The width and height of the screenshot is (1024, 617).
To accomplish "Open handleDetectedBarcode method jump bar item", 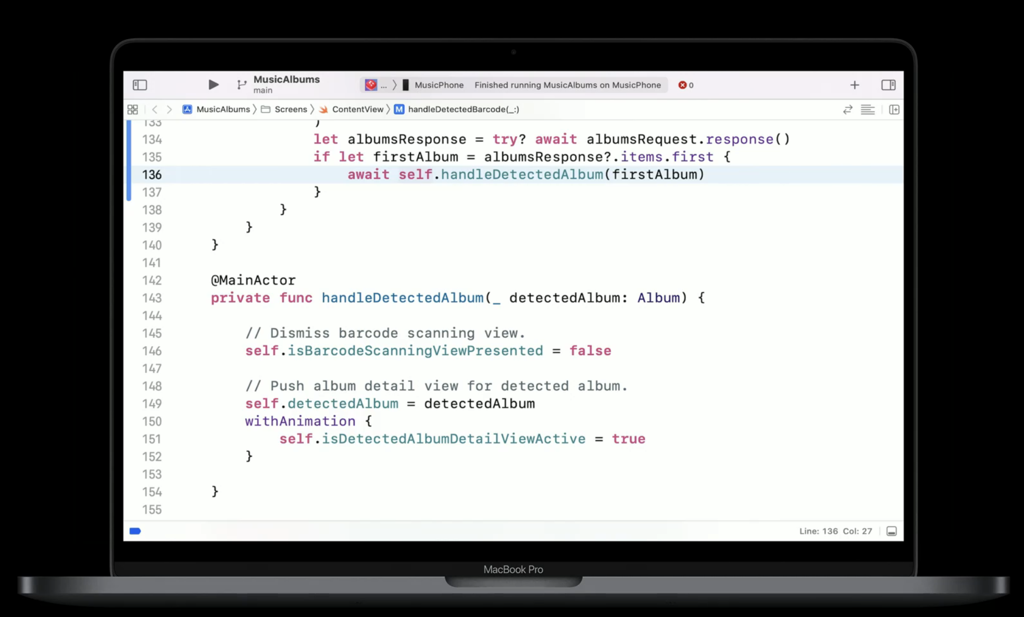I will click(463, 109).
